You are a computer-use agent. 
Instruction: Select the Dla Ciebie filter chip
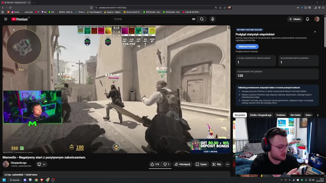pos(295,115)
